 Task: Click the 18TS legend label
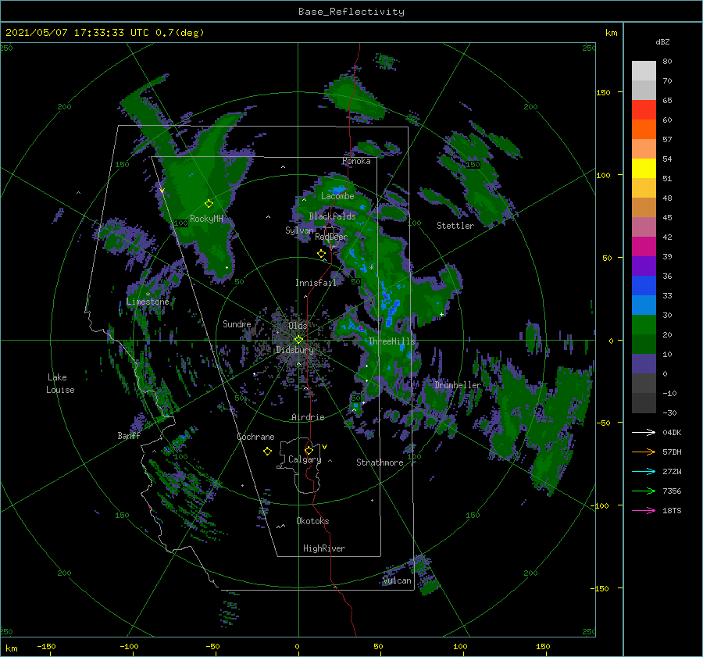pos(672,510)
